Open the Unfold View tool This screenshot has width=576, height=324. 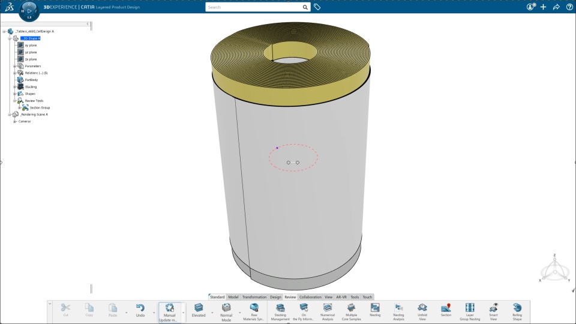[x=422, y=312]
